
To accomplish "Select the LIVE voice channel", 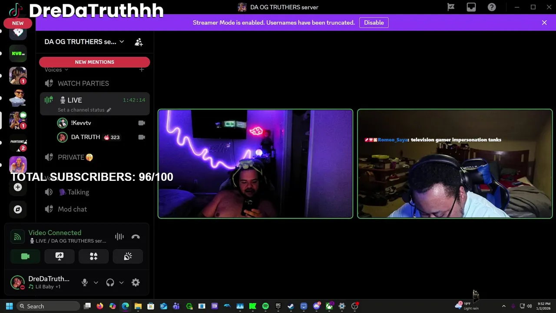I will tap(95, 100).
